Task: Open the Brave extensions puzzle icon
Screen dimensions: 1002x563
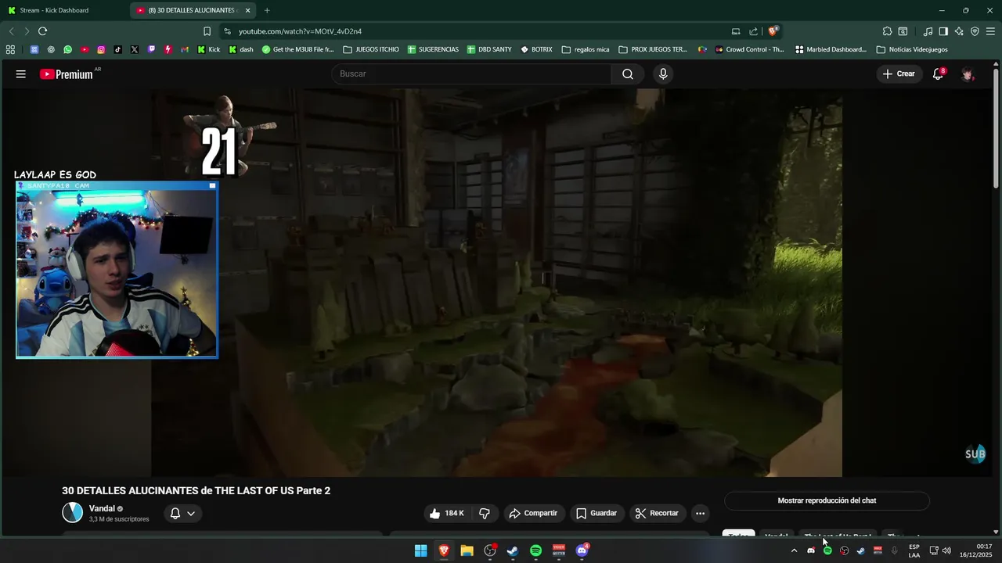Action: (887, 31)
